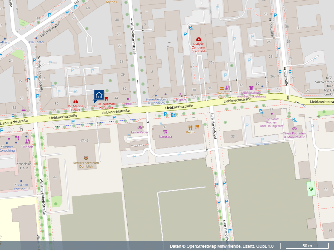
Task: Select the monsator Küchen und Hausgeräte label
Action: 272,122
